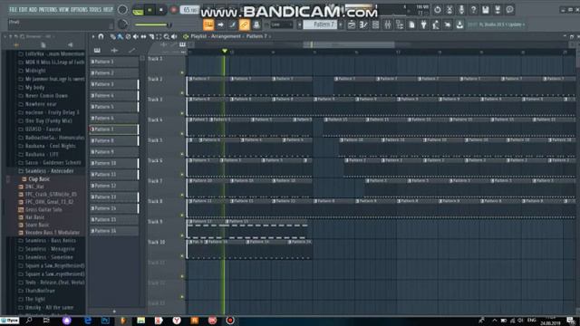Click the scissors cut icon in top toolbar
580x326 pixels.
tap(449, 10)
